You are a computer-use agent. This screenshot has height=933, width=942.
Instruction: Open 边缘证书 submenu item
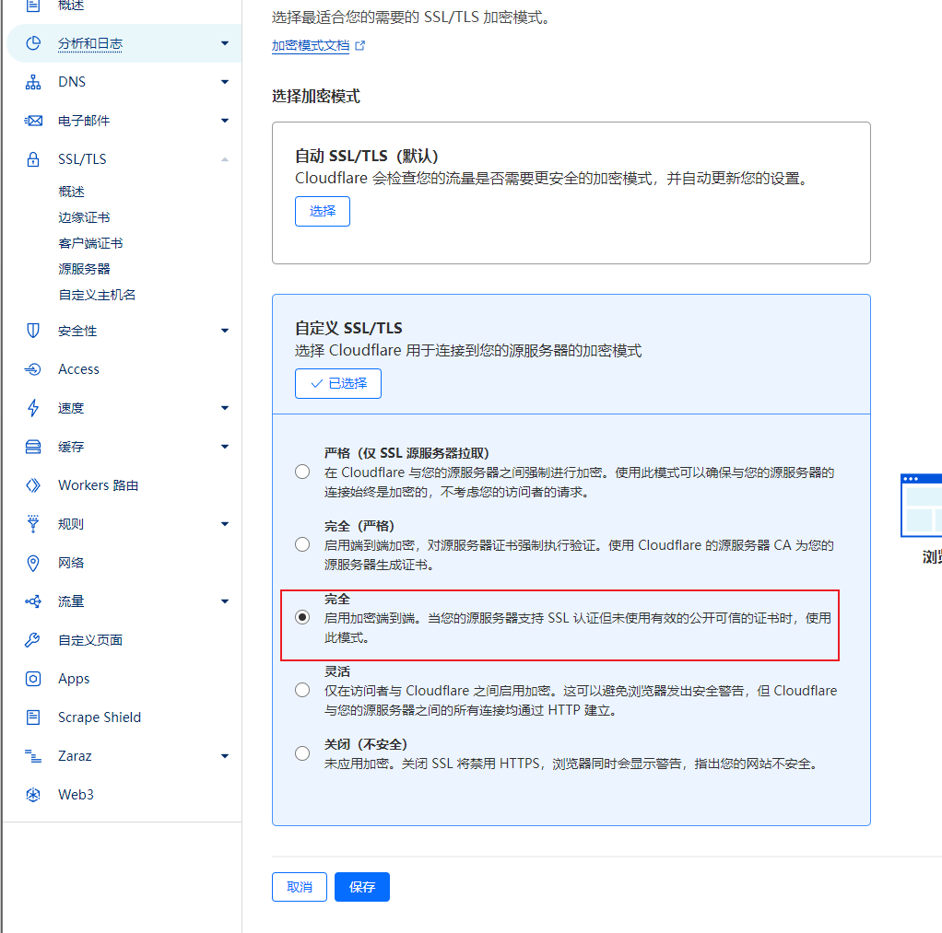(84, 217)
